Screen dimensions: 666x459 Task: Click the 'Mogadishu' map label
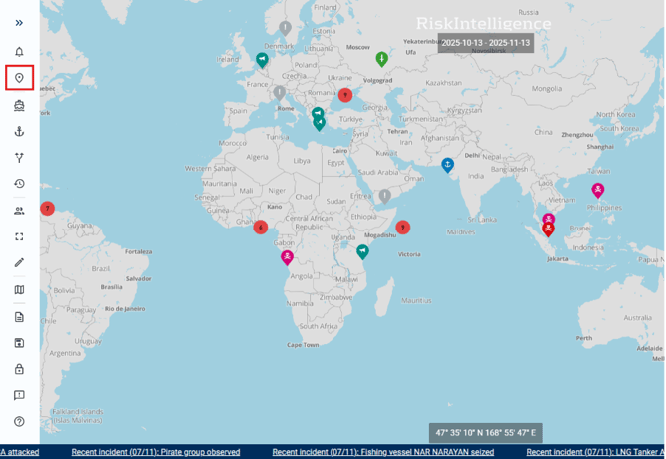(x=380, y=235)
